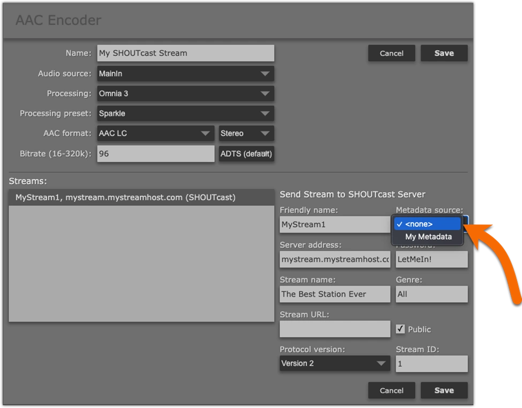The height and width of the screenshot is (408, 522).
Task: Open the AAC format dropdown
Action: pos(155,133)
